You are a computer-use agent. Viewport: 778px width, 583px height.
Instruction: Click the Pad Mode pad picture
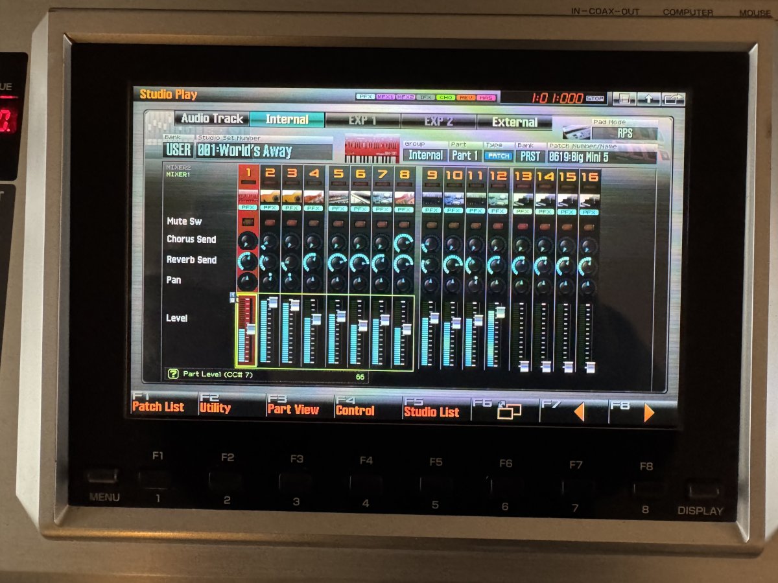(x=576, y=132)
